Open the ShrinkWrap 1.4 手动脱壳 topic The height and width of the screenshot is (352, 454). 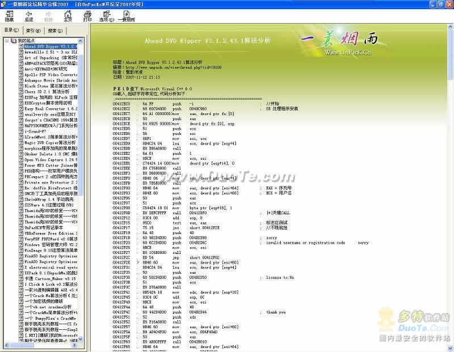coord(49,200)
